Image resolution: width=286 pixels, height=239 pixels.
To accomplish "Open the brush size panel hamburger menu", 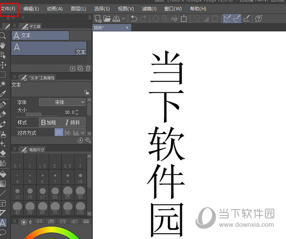I will point(15,149).
